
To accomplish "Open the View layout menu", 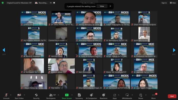I will click(173, 3).
